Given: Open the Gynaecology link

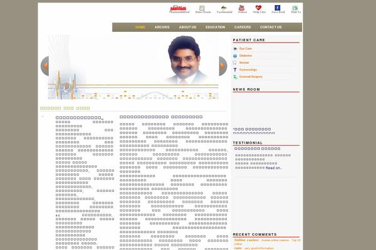Looking at the screenshot, I should (x=248, y=69).
